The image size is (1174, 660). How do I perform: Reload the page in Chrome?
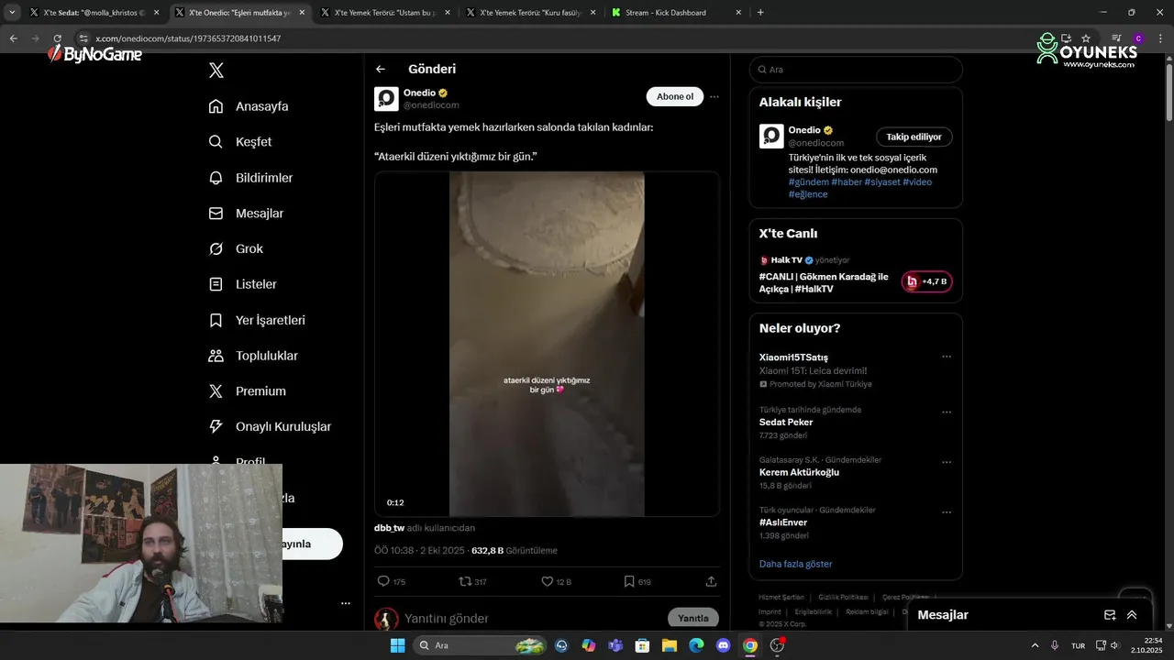point(58,38)
